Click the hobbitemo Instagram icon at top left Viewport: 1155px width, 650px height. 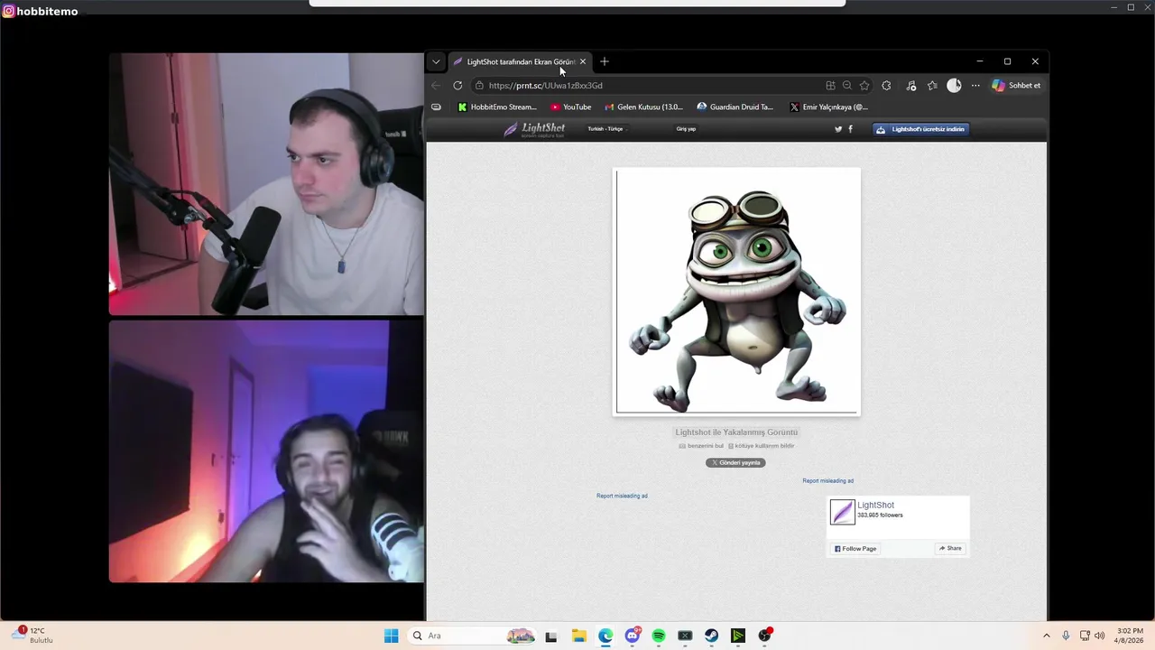8,11
